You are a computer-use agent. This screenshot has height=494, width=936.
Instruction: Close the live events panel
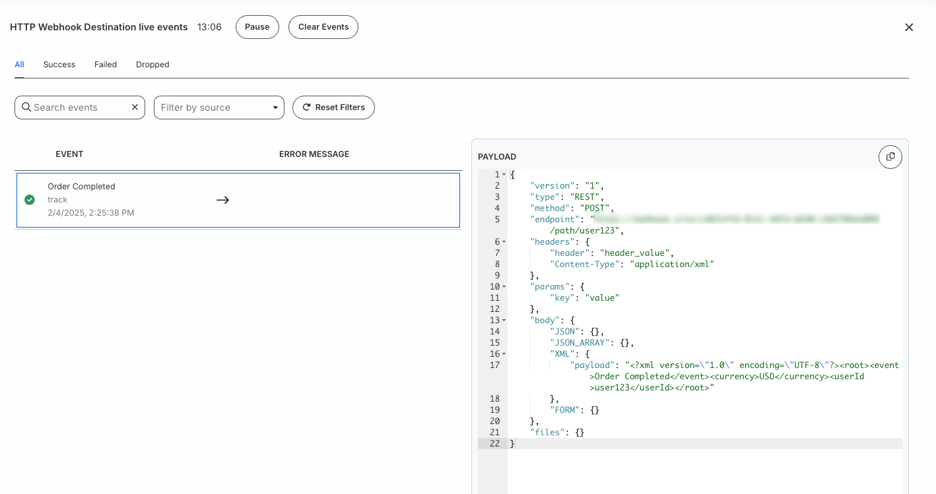[x=909, y=27]
